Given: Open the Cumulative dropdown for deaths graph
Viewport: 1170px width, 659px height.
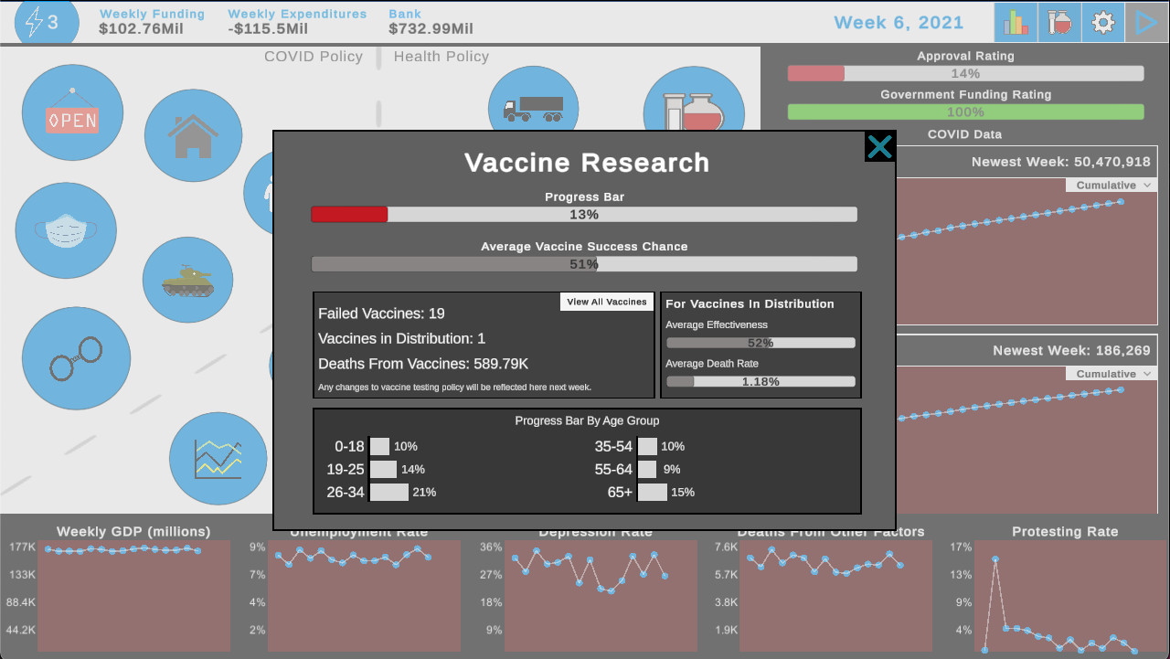Looking at the screenshot, I should tap(1111, 373).
